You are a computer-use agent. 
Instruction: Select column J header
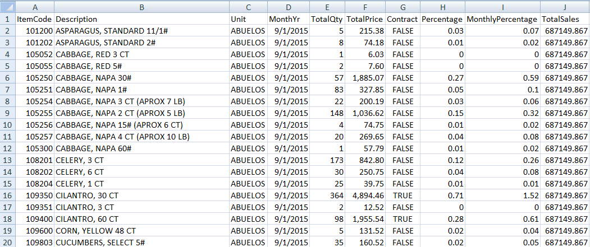pyautogui.click(x=565, y=7)
